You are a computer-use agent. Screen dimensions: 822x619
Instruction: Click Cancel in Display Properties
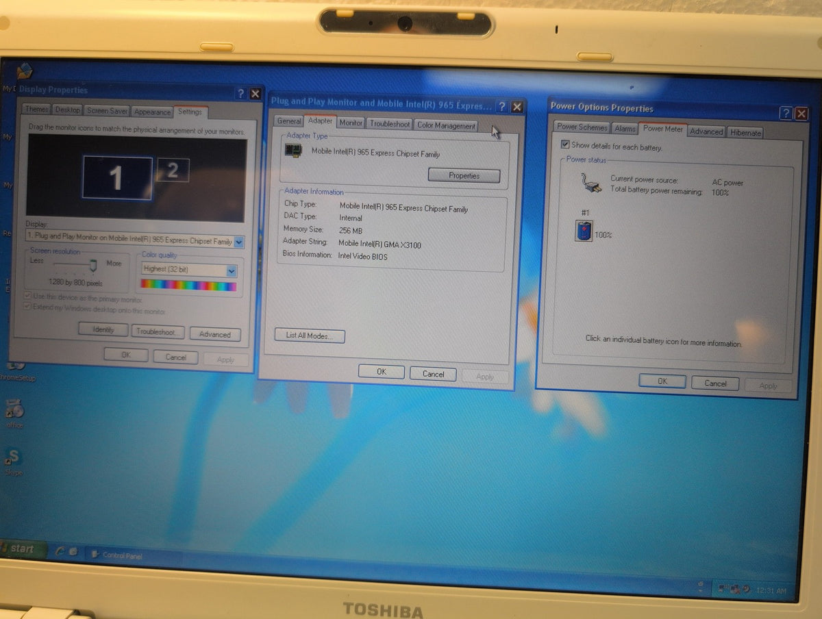point(175,357)
